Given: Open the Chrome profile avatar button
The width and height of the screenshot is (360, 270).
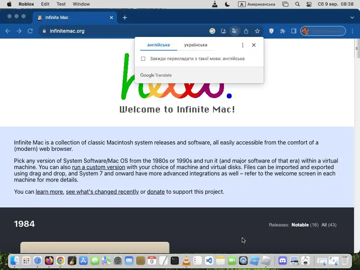Looking at the screenshot, I should pyautogui.click(x=323, y=31).
